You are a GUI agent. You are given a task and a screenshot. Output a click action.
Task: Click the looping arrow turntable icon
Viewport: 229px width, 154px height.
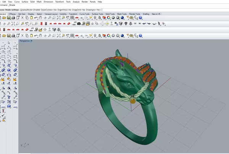(x=154, y=24)
